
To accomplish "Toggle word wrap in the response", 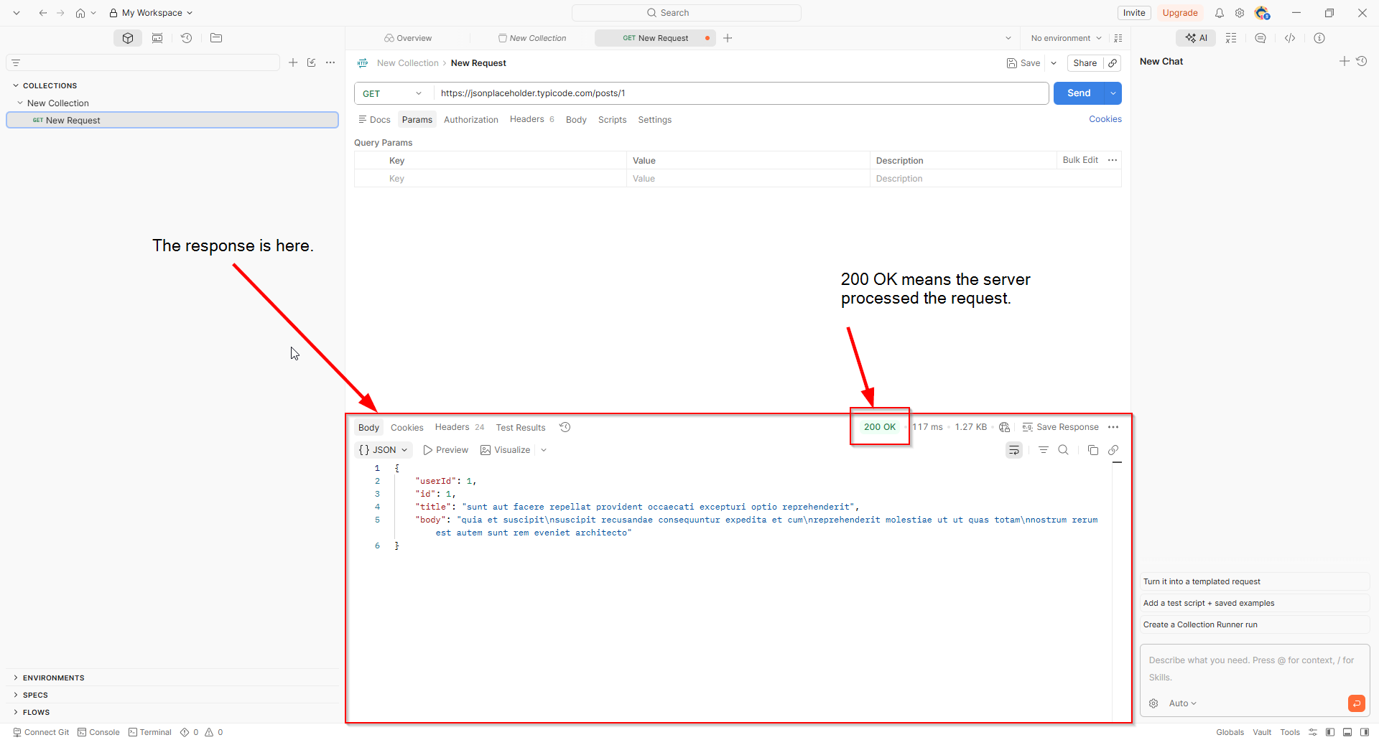I will click(x=1014, y=450).
